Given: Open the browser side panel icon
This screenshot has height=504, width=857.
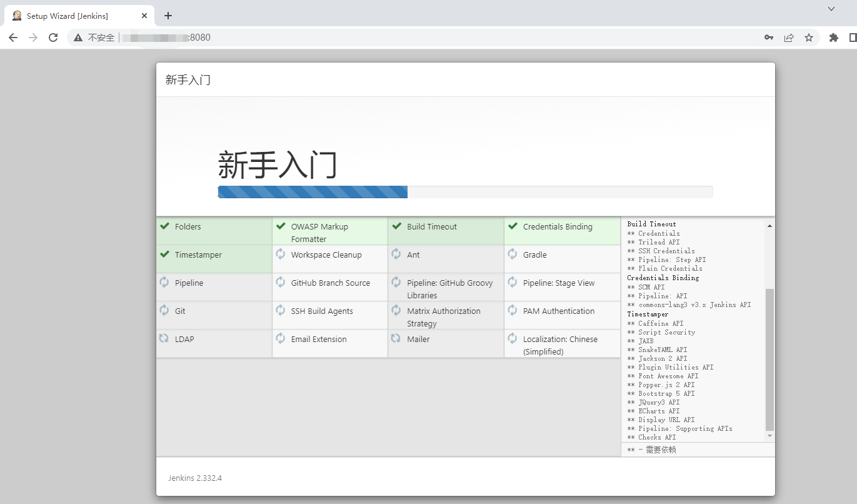Looking at the screenshot, I should tap(853, 38).
